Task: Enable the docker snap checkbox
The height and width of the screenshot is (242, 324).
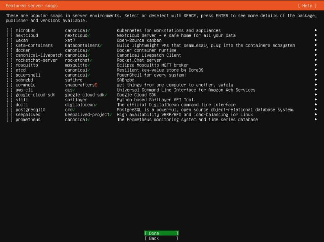Action: coord(9,51)
